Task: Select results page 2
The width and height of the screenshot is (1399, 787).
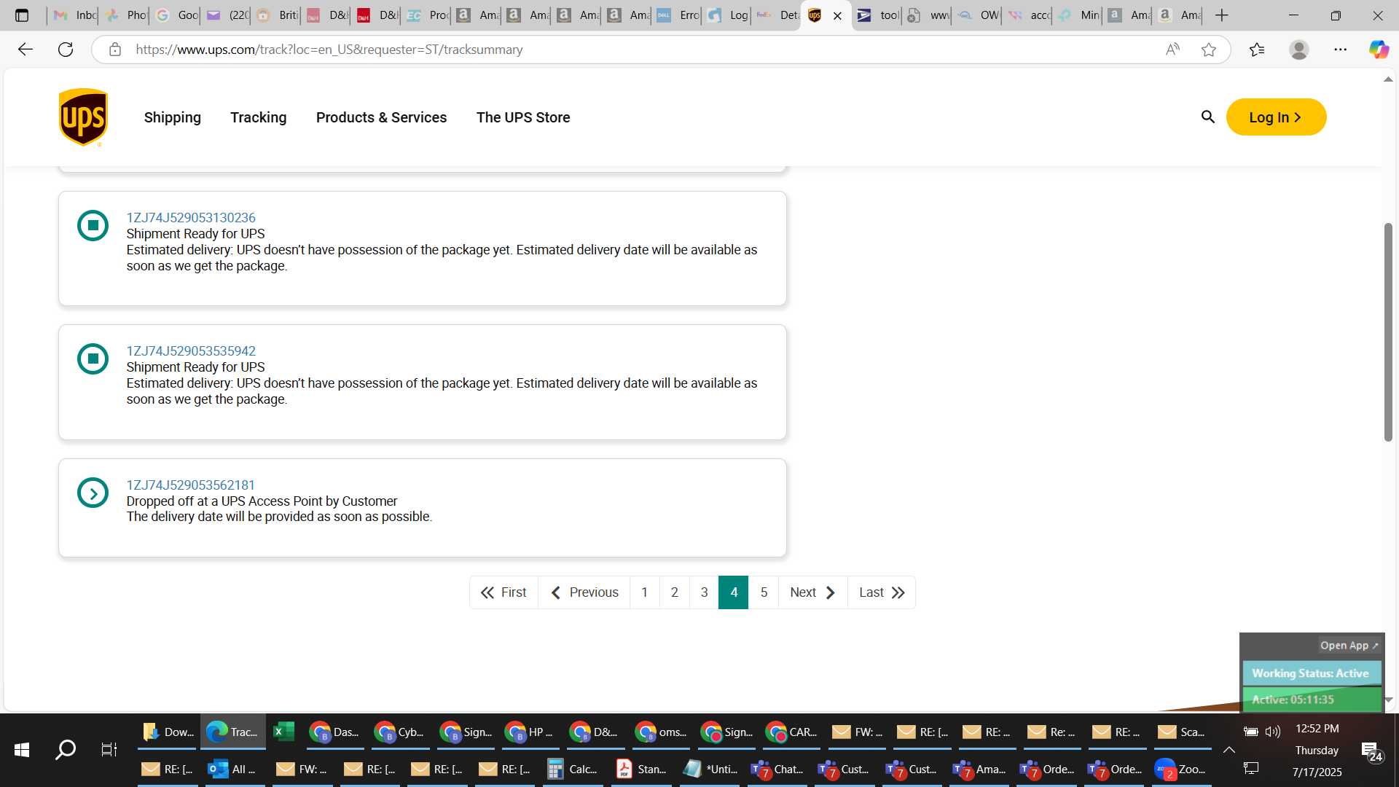Action: pos(675,592)
